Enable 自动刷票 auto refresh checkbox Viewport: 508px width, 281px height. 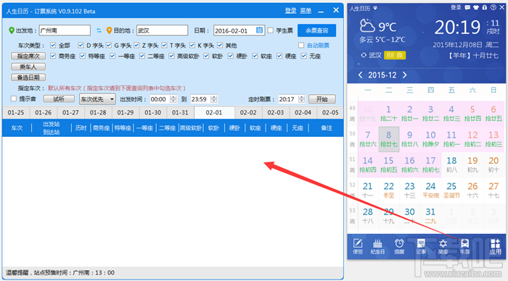301,46
